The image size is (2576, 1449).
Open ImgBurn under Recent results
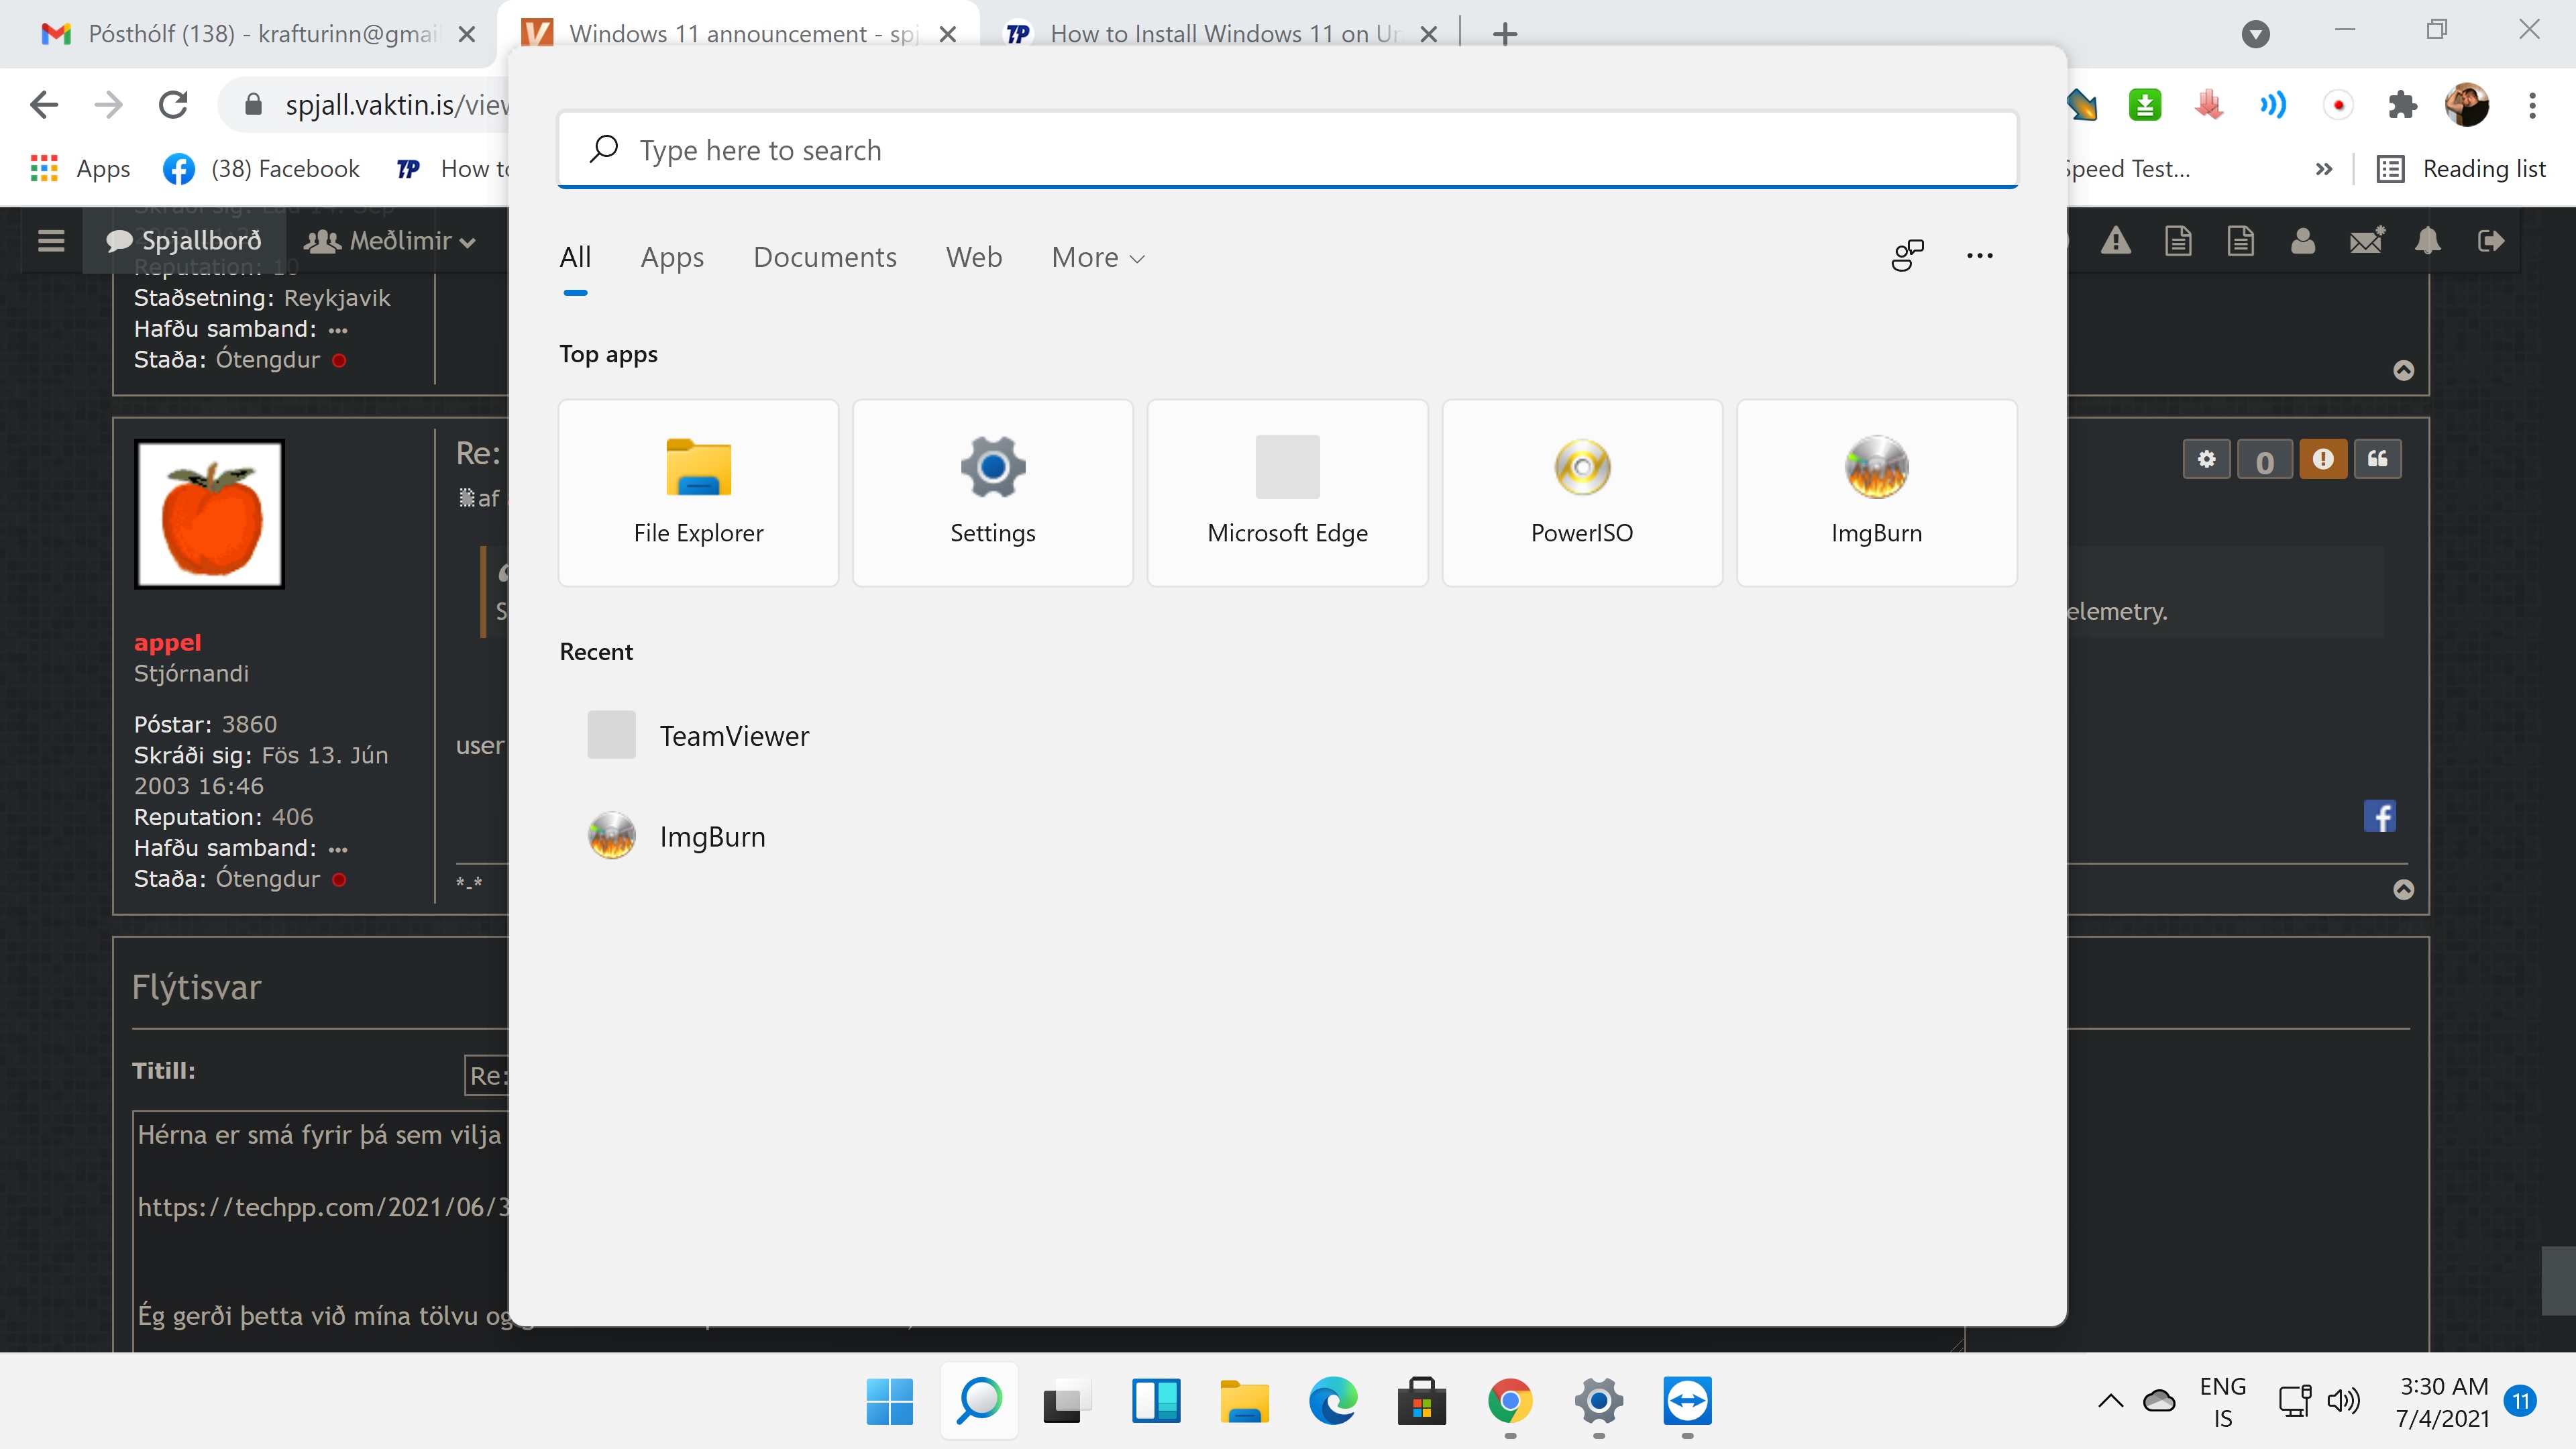(711, 835)
